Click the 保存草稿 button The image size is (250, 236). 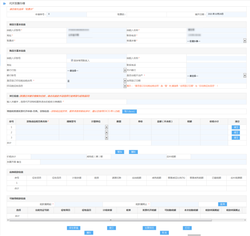[74, 228]
